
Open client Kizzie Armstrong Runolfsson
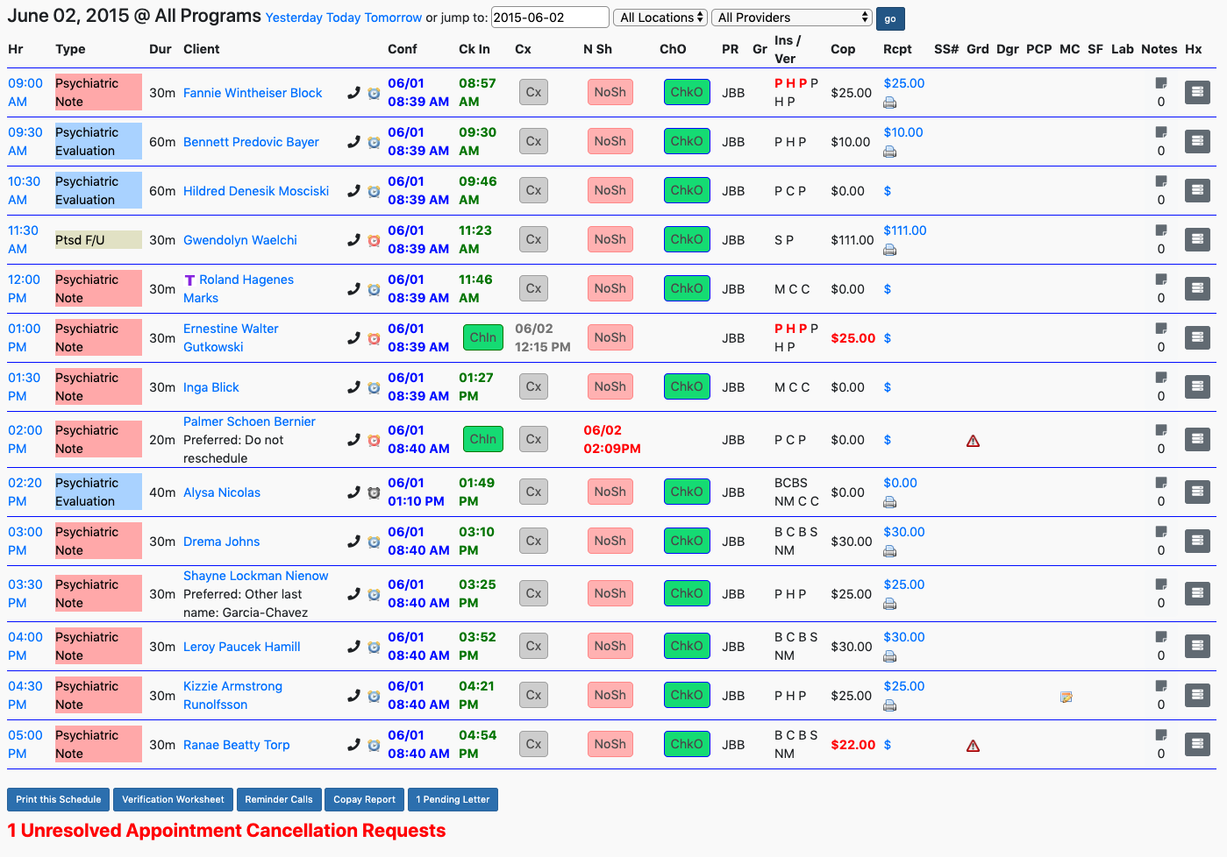tap(232, 695)
